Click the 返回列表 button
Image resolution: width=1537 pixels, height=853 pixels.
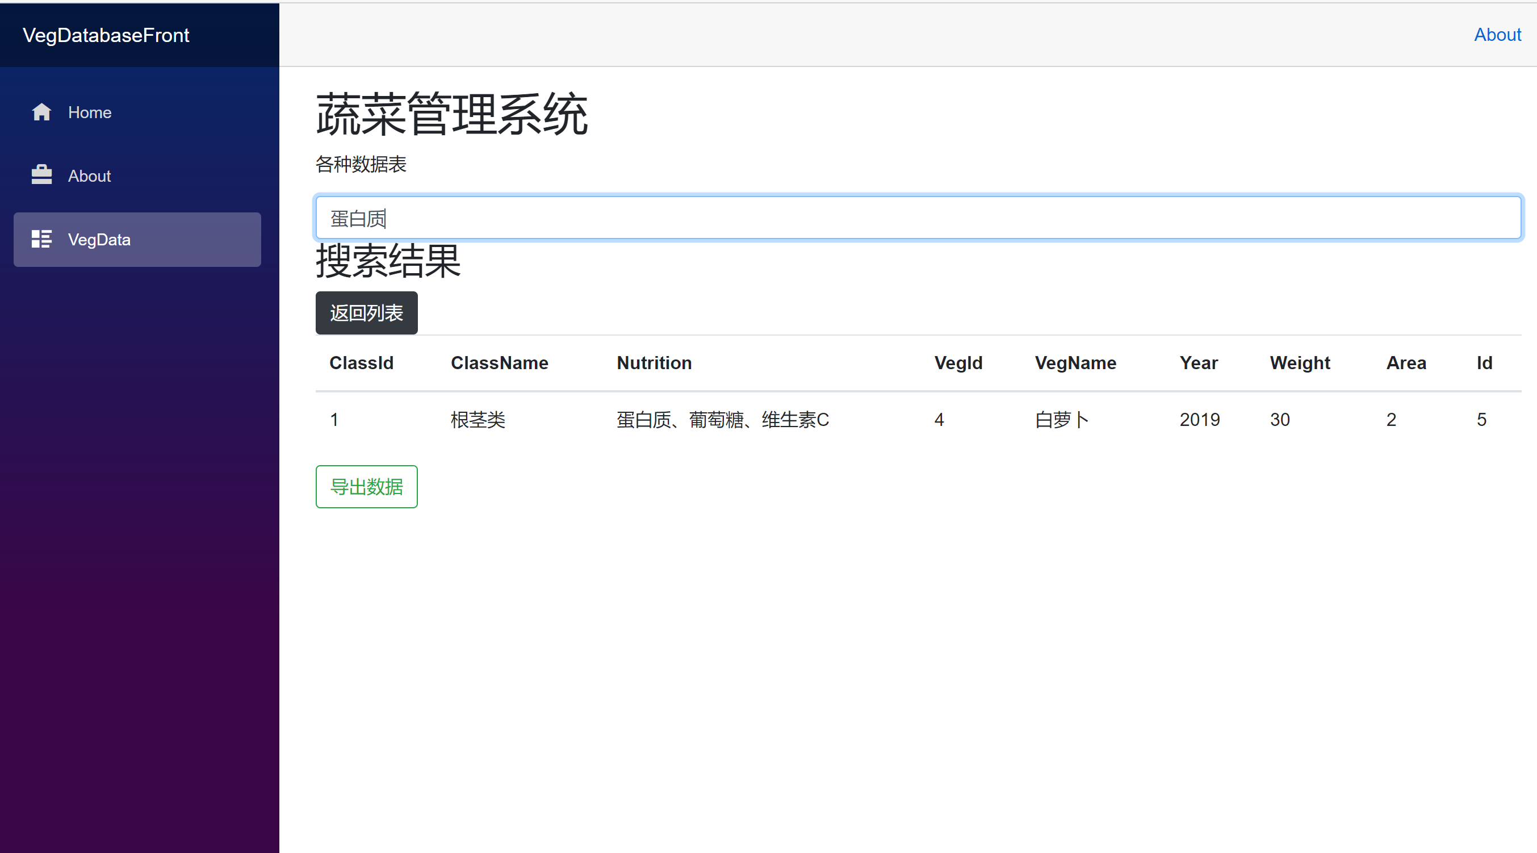tap(366, 313)
